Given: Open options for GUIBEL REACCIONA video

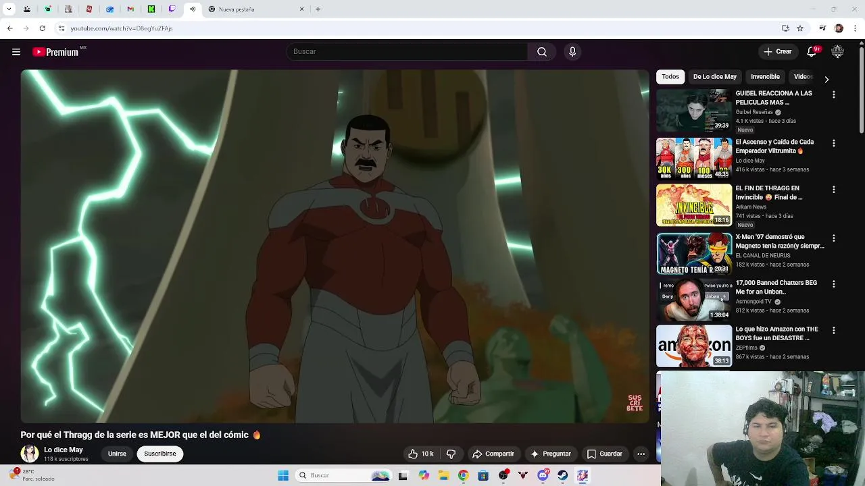Looking at the screenshot, I should click(x=834, y=95).
